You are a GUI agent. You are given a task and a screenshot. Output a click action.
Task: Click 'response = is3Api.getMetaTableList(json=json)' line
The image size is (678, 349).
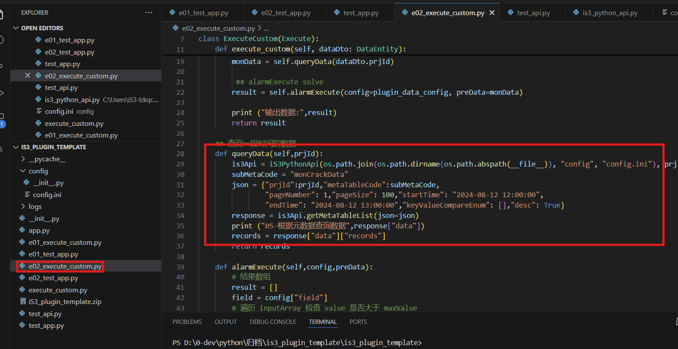coord(325,215)
